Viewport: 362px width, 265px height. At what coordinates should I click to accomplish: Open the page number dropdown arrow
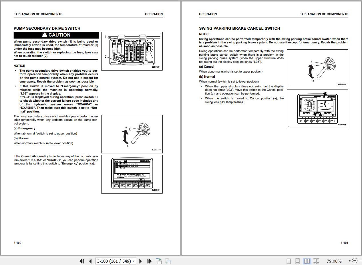pyautogui.click(x=134, y=261)
